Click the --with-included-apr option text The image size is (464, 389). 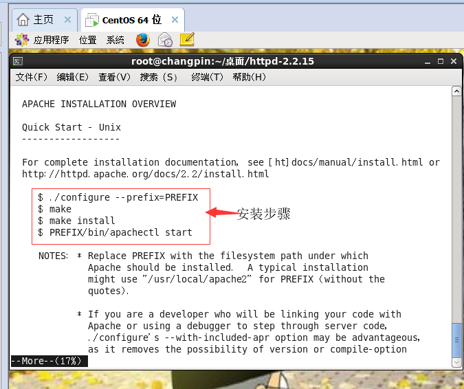(217, 338)
